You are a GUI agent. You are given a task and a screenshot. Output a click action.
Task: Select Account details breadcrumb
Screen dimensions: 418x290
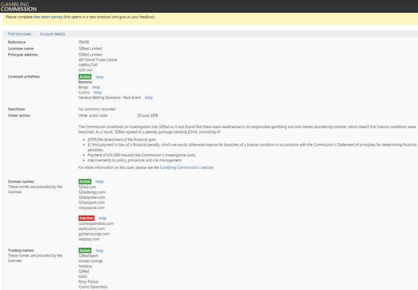pyautogui.click(x=52, y=34)
